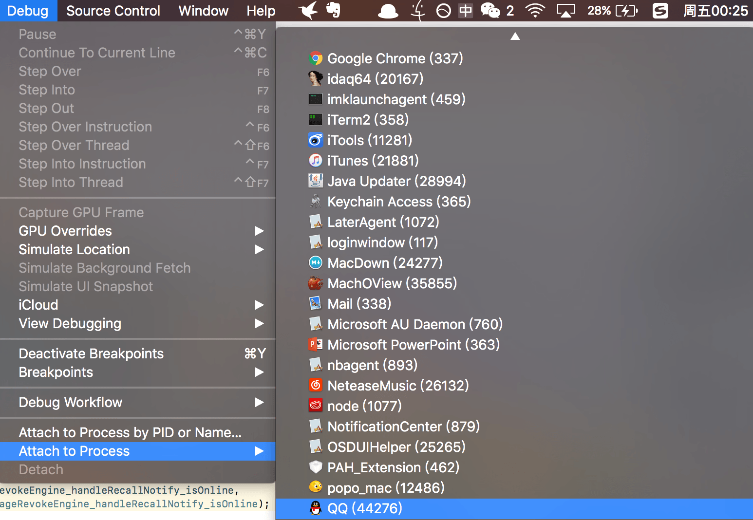Image resolution: width=753 pixels, height=520 pixels.
Task: Open the AirPlay display menu icon
Action: (x=566, y=11)
